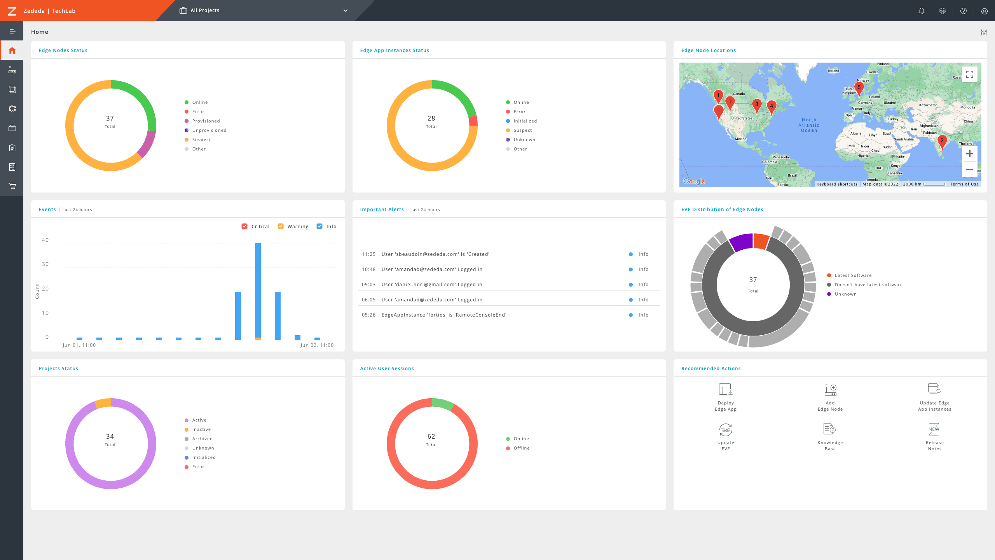Go to the Home sidebar item
995x560 pixels.
(x=12, y=51)
